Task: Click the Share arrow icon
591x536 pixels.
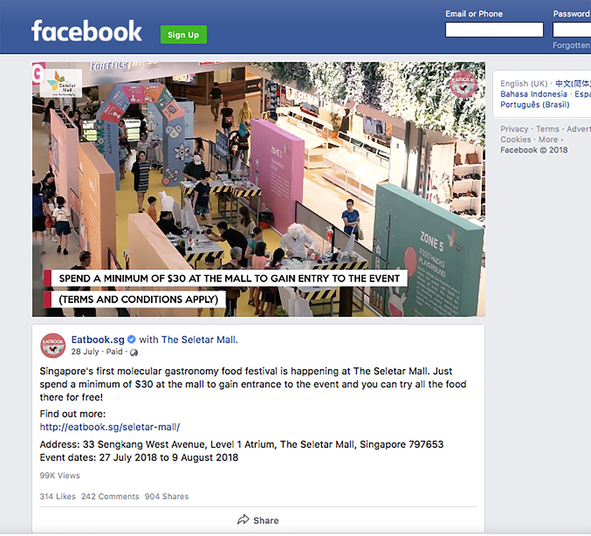Action: click(x=243, y=520)
